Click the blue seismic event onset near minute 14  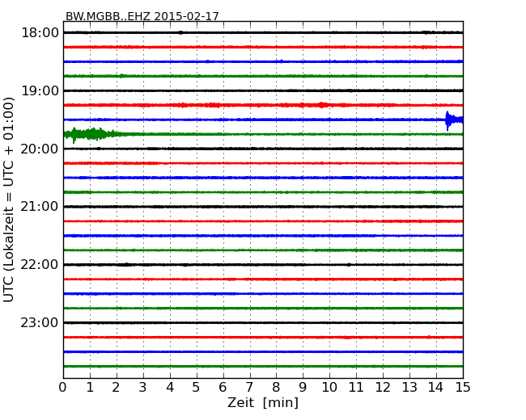point(454,120)
